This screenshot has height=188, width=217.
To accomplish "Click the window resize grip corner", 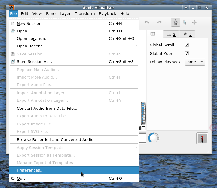I will [209, 151].
